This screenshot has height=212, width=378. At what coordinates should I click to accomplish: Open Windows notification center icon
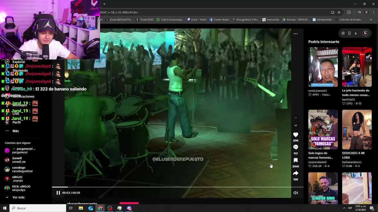372,208
